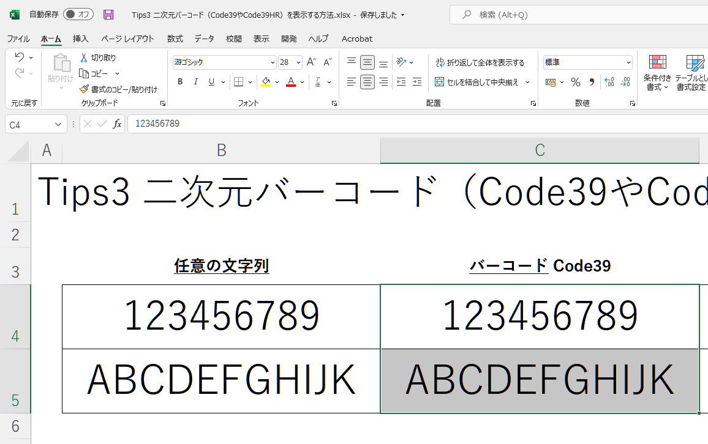Apply the yellow fill color swatch
This screenshot has width=708, height=444.
pos(266,82)
